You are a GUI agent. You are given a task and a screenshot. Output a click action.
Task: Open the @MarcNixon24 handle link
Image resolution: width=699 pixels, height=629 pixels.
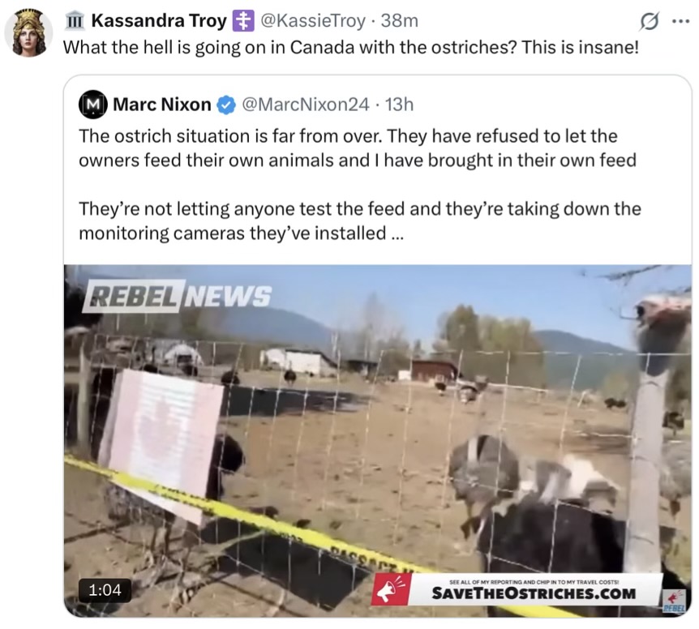click(x=306, y=105)
